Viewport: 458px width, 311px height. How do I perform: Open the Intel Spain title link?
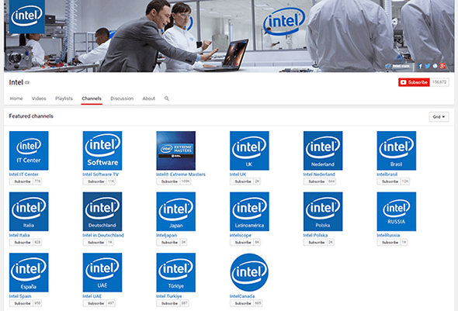(20, 296)
